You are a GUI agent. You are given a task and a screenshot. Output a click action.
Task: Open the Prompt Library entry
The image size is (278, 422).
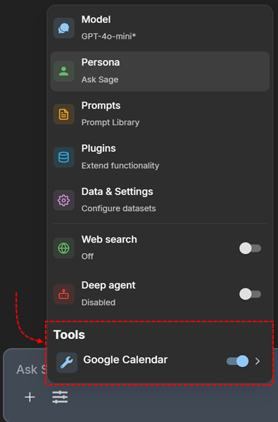[160, 114]
